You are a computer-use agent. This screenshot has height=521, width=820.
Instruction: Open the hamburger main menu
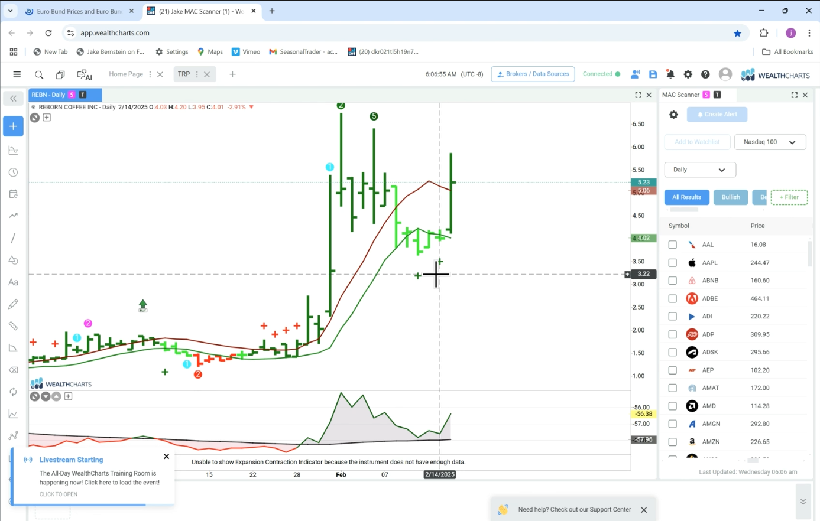tap(17, 74)
